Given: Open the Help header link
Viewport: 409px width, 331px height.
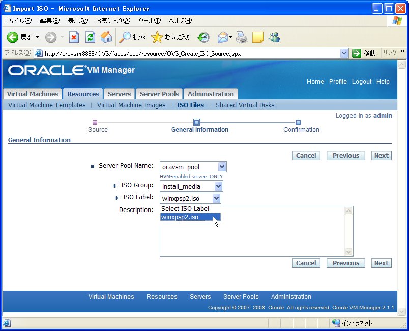Looking at the screenshot, I should click(x=383, y=81).
